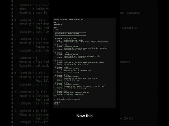
Task: Click example 'echo "test output" > output.log' in terminal
Action: [x=74, y=50]
